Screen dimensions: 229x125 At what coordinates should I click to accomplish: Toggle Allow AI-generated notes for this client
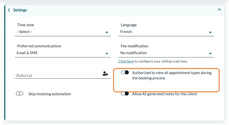[x=125, y=94]
